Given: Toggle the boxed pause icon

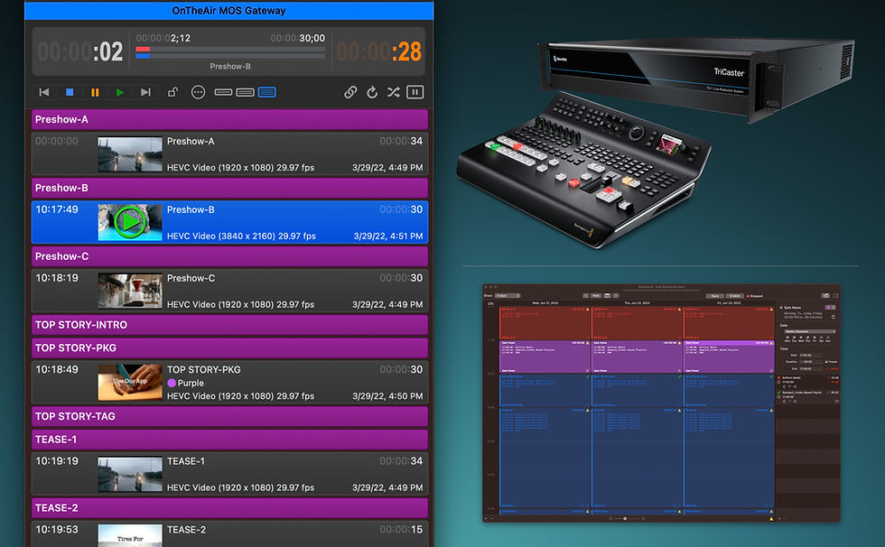Looking at the screenshot, I should 415,92.
